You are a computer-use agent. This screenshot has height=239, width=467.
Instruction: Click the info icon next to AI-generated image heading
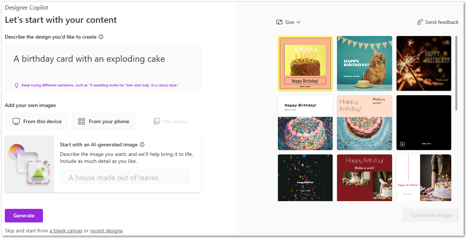pos(142,145)
